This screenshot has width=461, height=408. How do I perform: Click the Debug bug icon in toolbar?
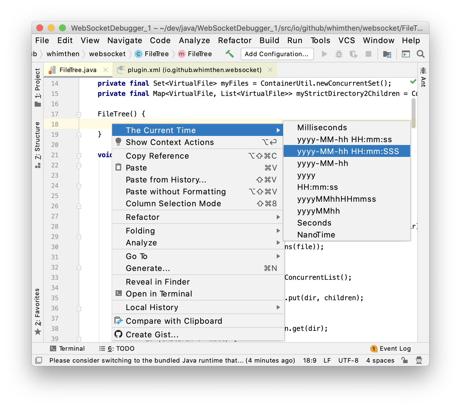tap(339, 54)
